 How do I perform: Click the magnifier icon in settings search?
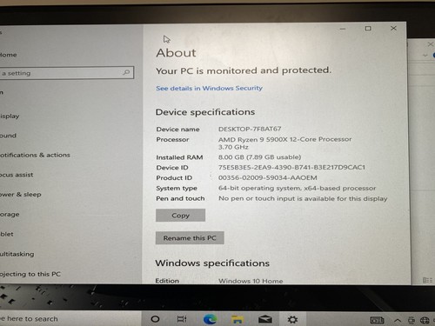[126, 72]
